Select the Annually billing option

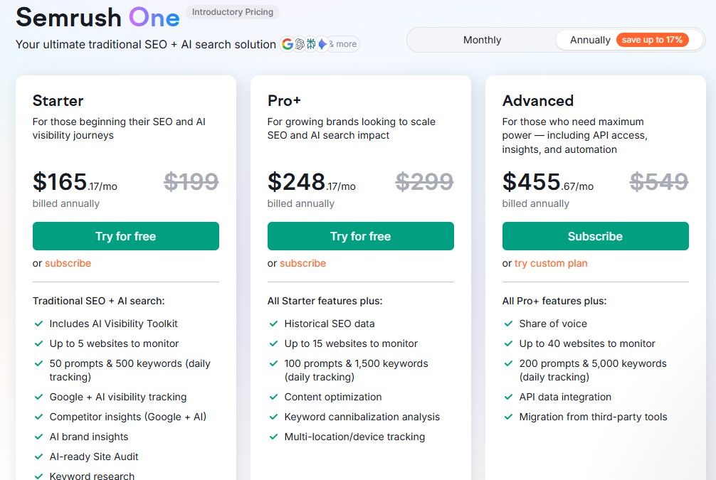pyautogui.click(x=589, y=40)
